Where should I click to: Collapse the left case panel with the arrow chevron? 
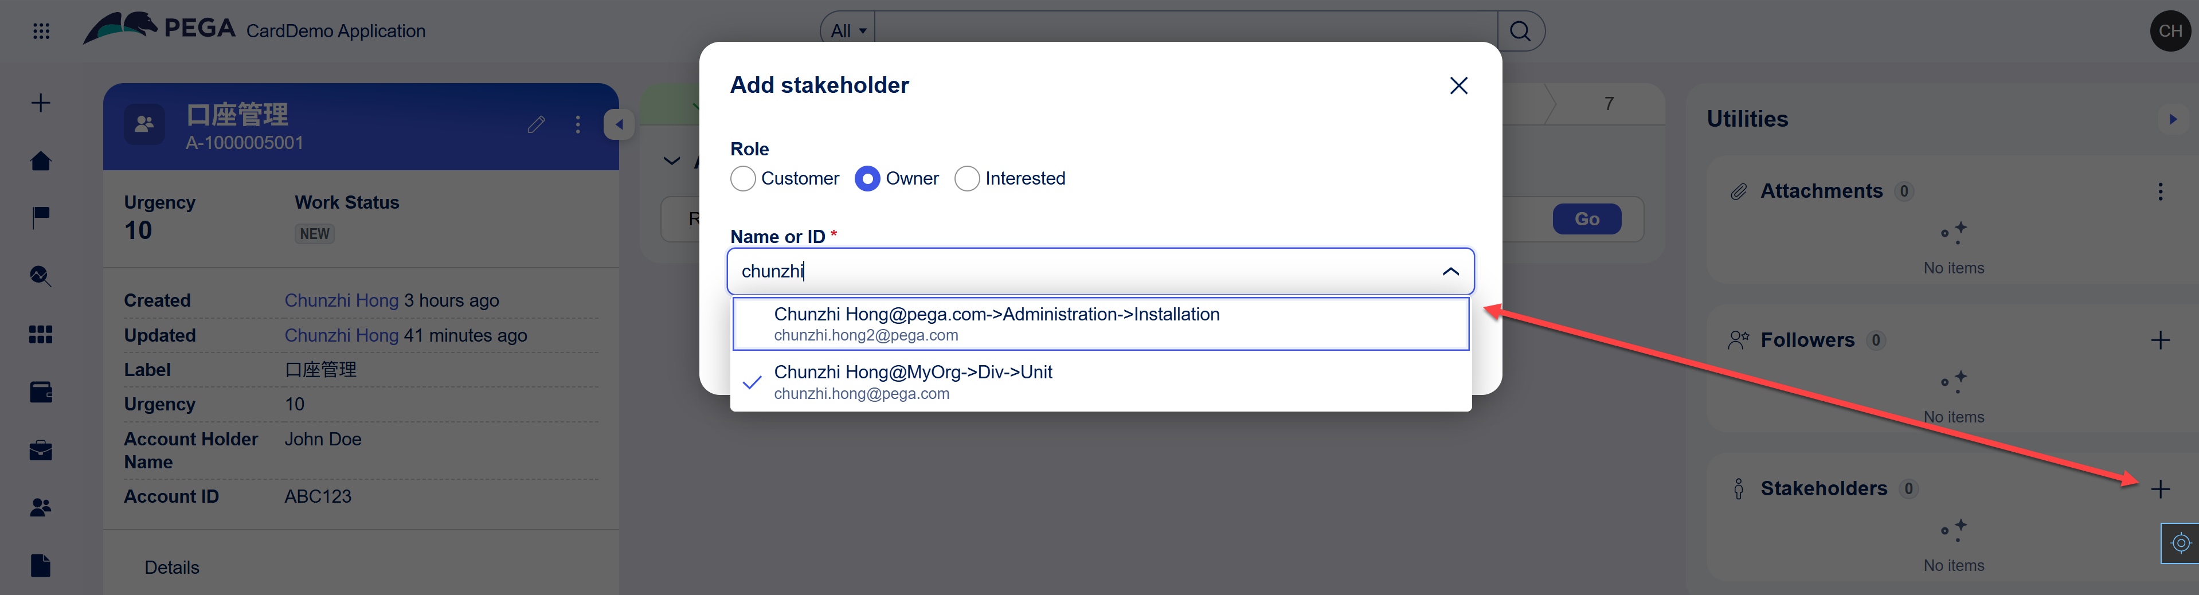coord(620,124)
